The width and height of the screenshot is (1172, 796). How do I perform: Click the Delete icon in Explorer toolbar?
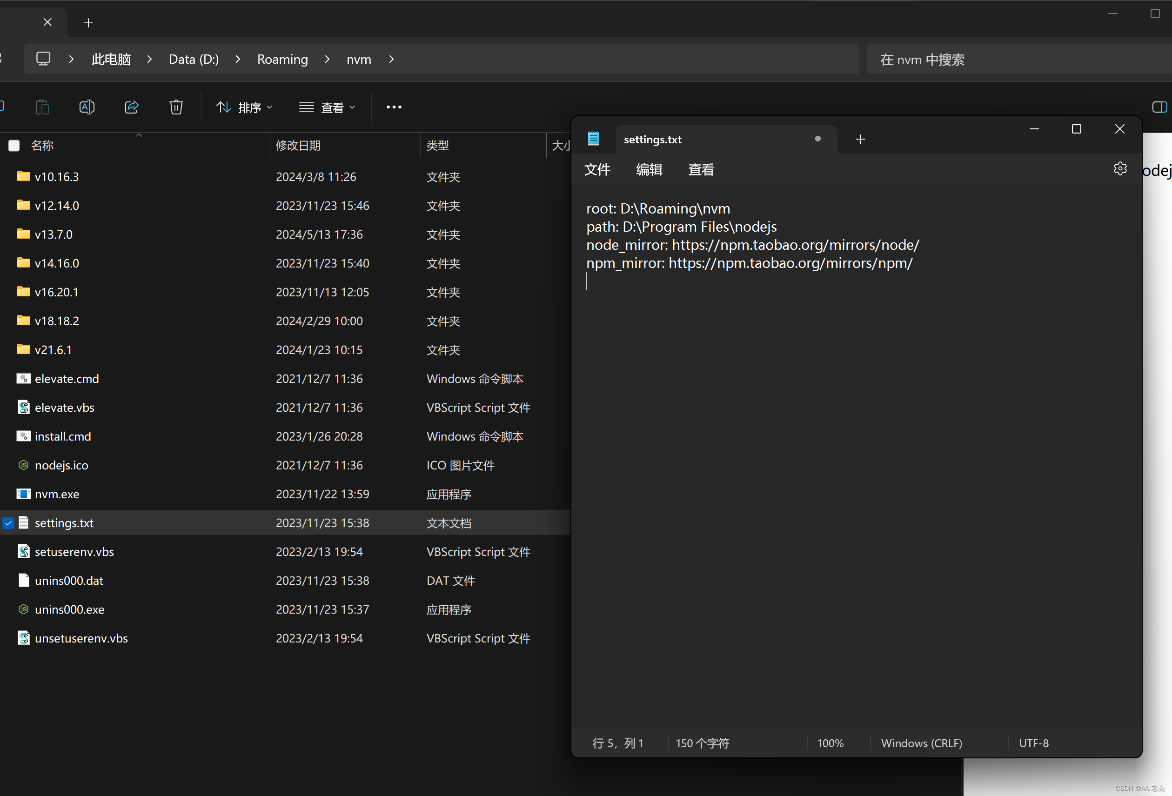175,107
